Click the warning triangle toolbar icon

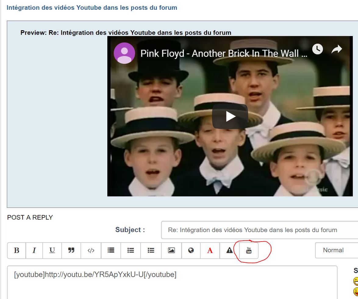point(229,250)
